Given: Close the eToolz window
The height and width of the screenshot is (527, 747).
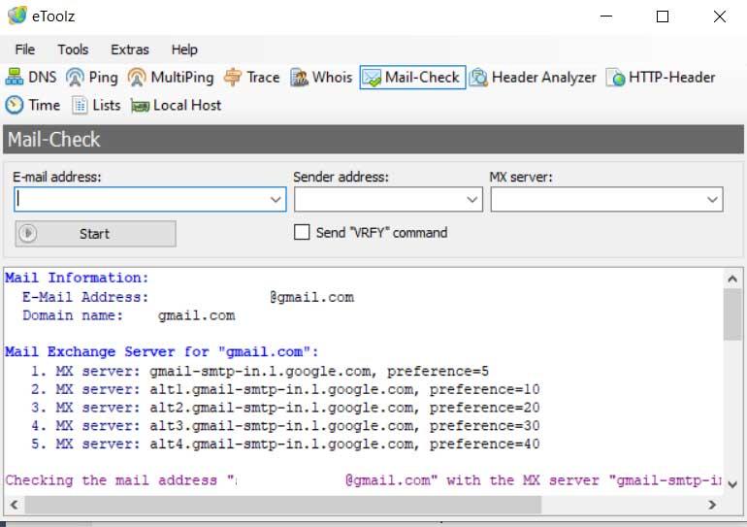Looking at the screenshot, I should point(720,16).
